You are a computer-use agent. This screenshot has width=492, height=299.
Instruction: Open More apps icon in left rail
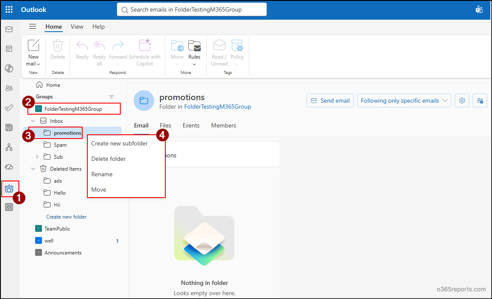(x=9, y=207)
